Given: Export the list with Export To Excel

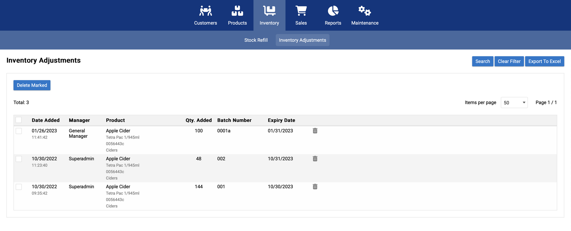Looking at the screenshot, I should [544, 61].
